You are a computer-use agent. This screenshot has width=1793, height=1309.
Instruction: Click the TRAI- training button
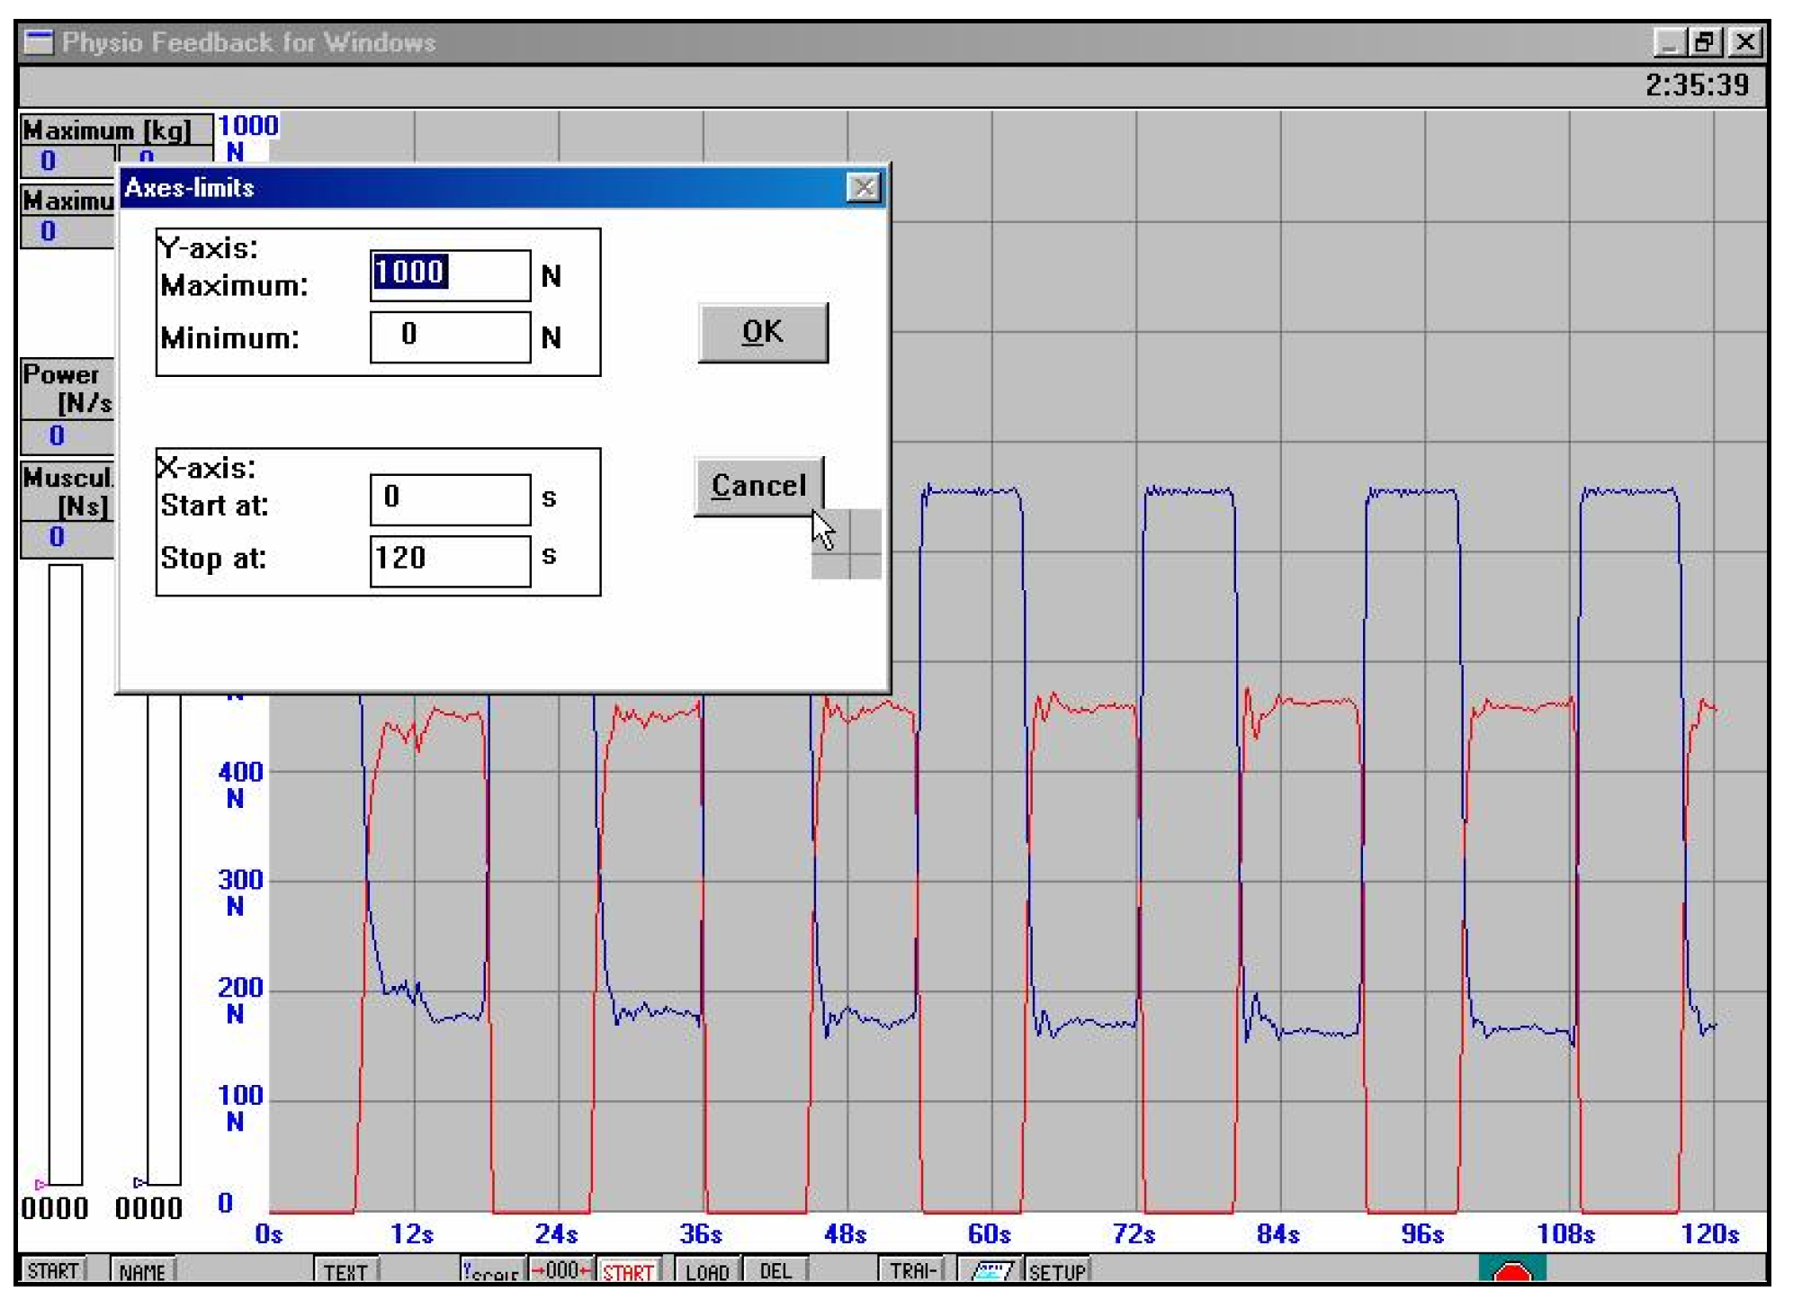[x=911, y=1270]
